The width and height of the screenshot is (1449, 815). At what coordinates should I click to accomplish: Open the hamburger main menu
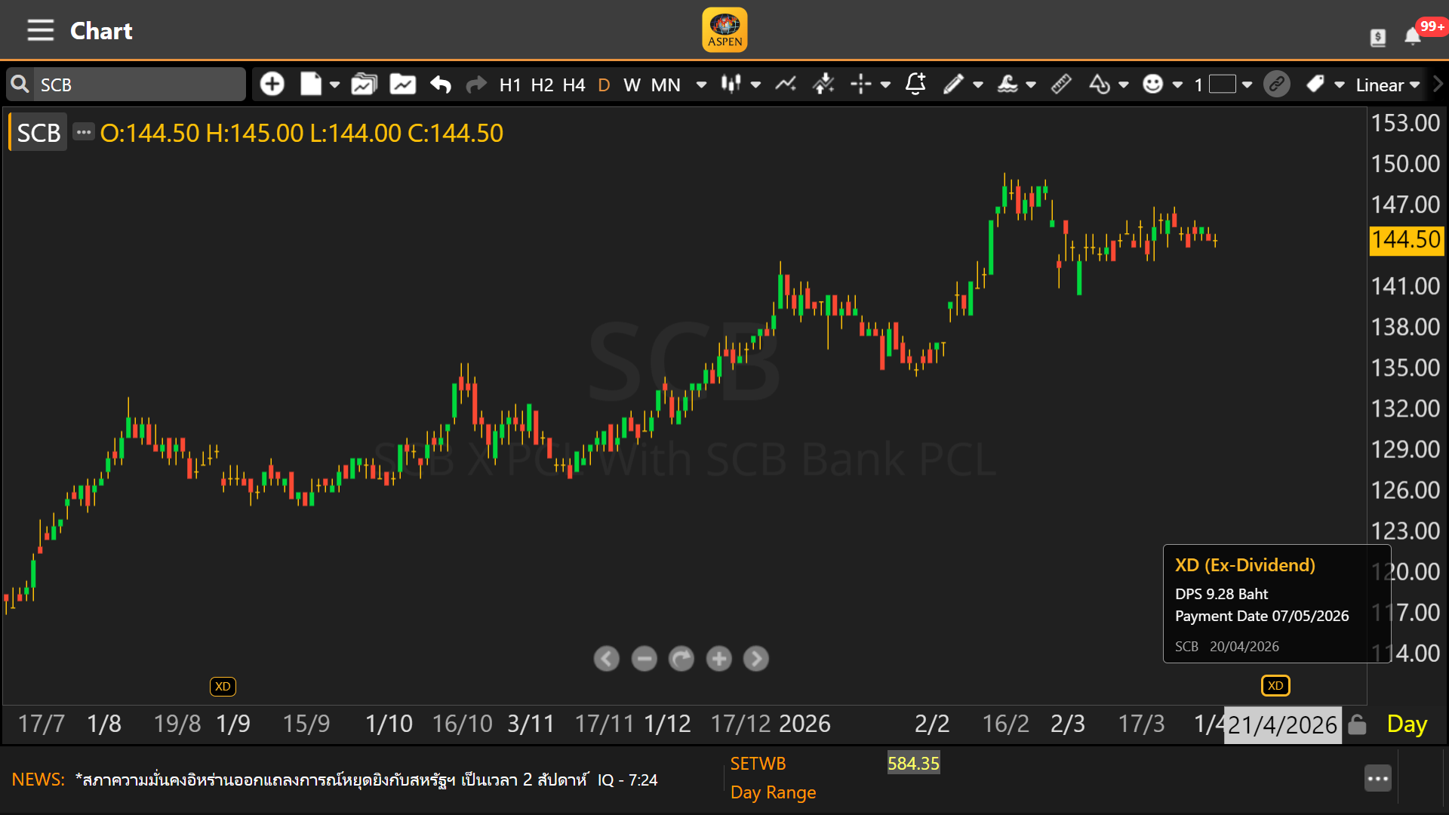(41, 31)
